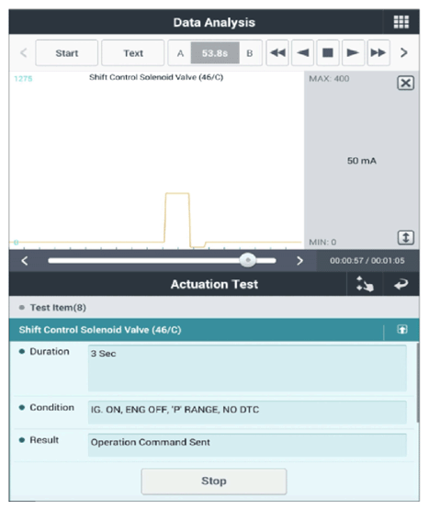The height and width of the screenshot is (510, 429).
Task: Go back from Actuation Test
Action: coord(401,284)
